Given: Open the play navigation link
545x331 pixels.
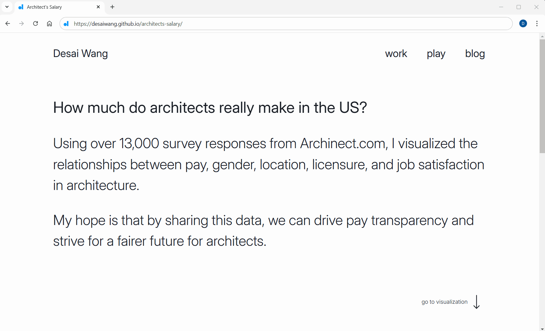Looking at the screenshot, I should (436, 54).
